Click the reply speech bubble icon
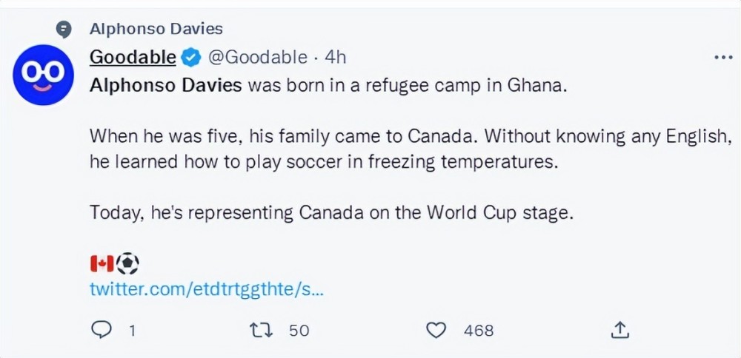Screen dimensions: 741x358 (x=100, y=330)
